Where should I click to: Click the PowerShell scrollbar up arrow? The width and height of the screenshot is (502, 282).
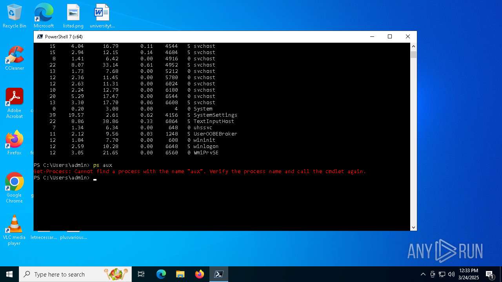413,46
